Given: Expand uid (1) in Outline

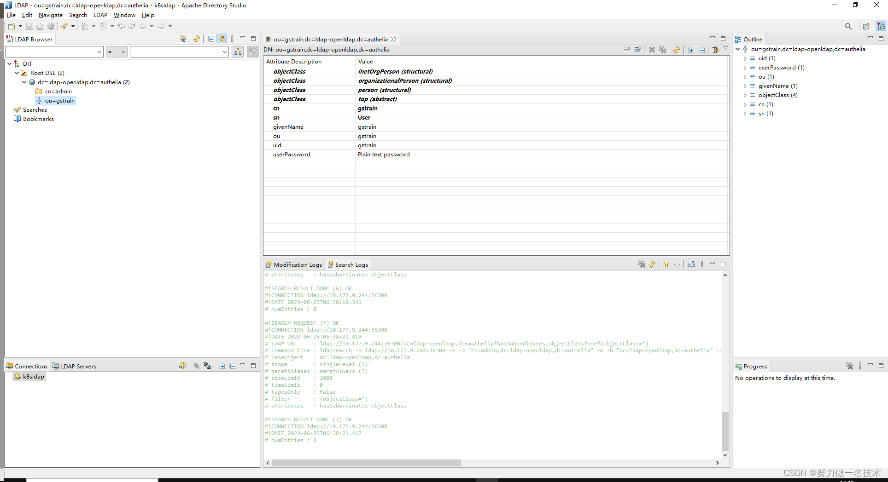Looking at the screenshot, I should click(x=745, y=58).
